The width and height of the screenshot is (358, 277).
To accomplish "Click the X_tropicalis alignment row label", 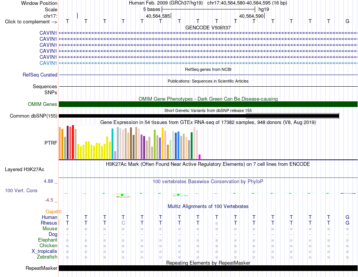I will click(x=44, y=251).
